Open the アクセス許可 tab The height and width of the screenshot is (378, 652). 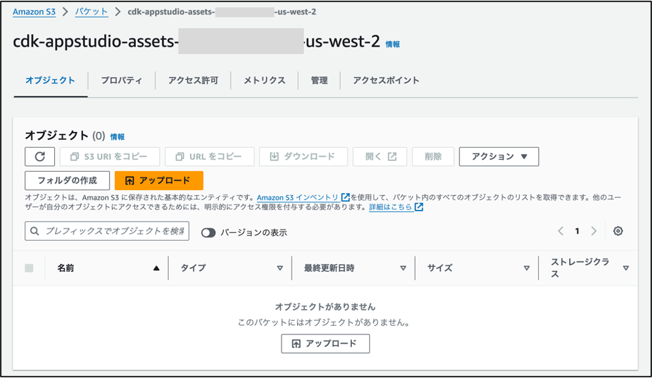193,80
